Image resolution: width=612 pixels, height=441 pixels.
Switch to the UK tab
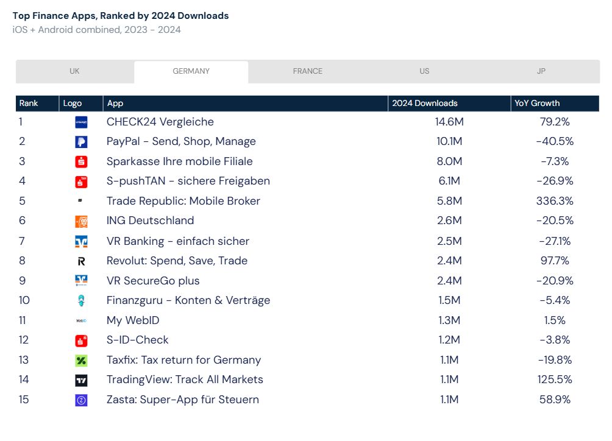point(74,71)
